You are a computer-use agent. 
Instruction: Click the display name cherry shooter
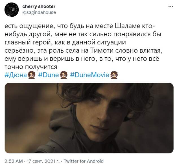[39, 6]
